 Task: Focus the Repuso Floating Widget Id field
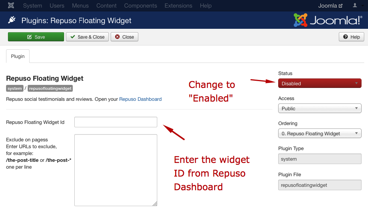pos(116,122)
